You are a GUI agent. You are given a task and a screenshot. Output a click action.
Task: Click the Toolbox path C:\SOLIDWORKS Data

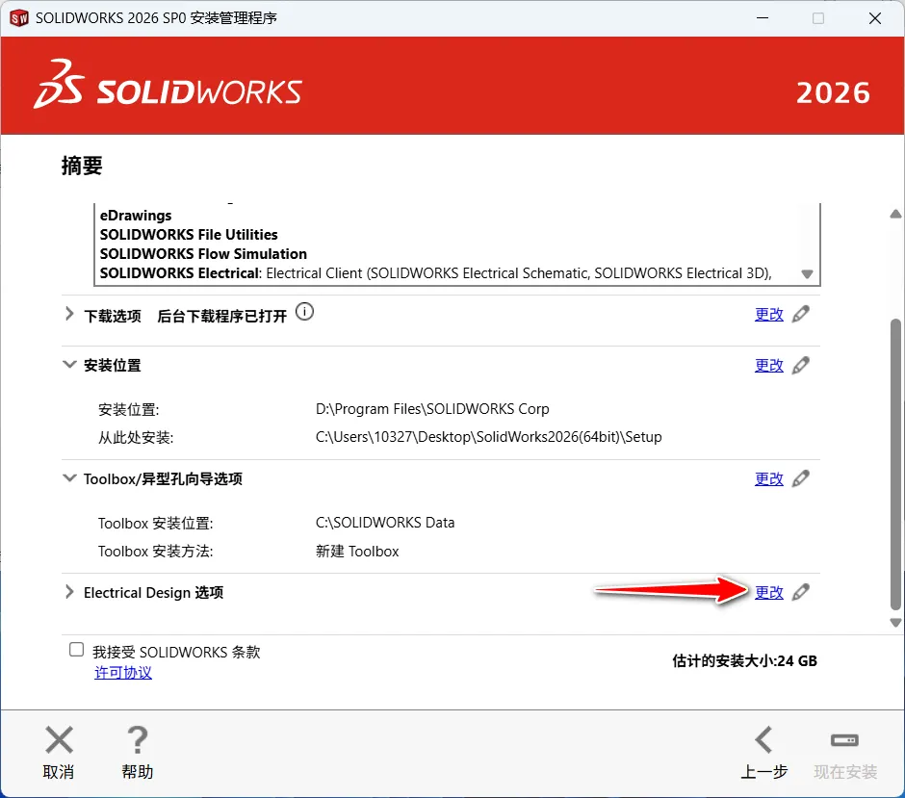(x=385, y=523)
